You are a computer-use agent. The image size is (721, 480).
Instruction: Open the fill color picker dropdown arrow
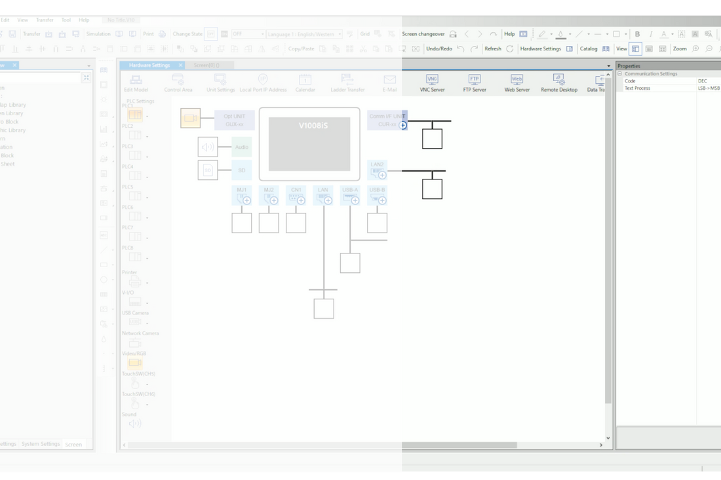[x=569, y=34]
